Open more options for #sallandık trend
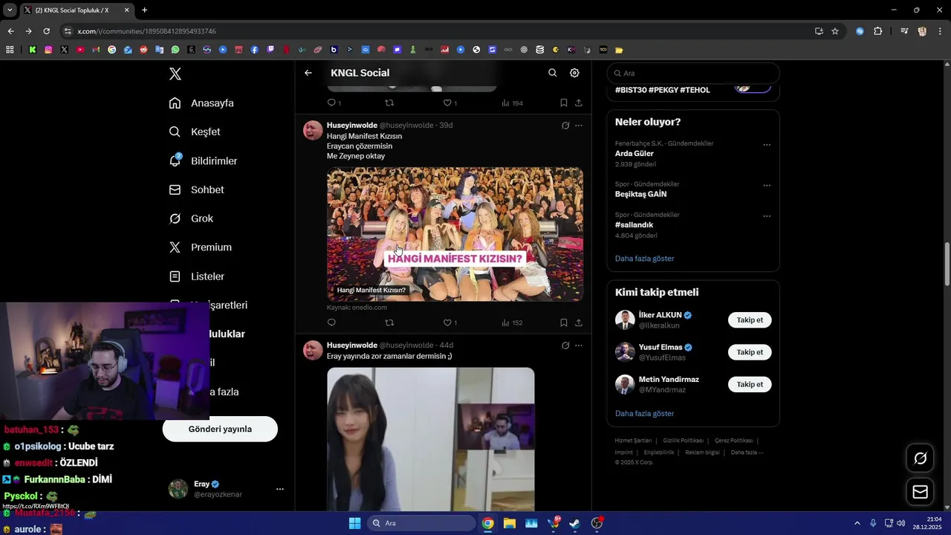The height and width of the screenshot is (535, 951). [767, 216]
